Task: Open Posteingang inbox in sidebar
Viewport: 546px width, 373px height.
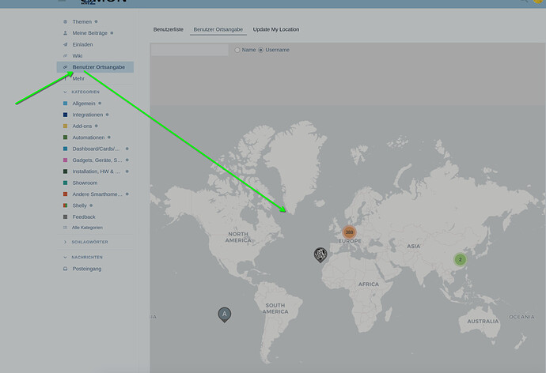Action: click(87, 269)
